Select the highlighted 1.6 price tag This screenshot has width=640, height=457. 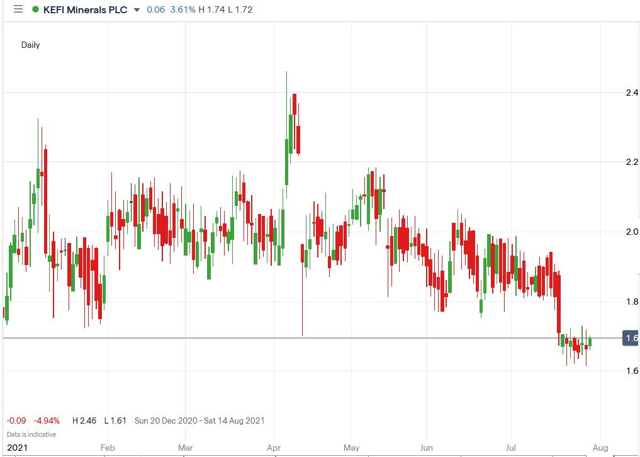coord(630,338)
